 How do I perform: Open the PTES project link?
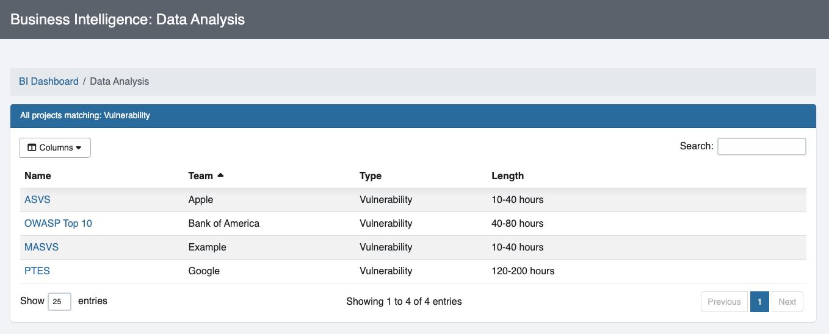tap(37, 271)
